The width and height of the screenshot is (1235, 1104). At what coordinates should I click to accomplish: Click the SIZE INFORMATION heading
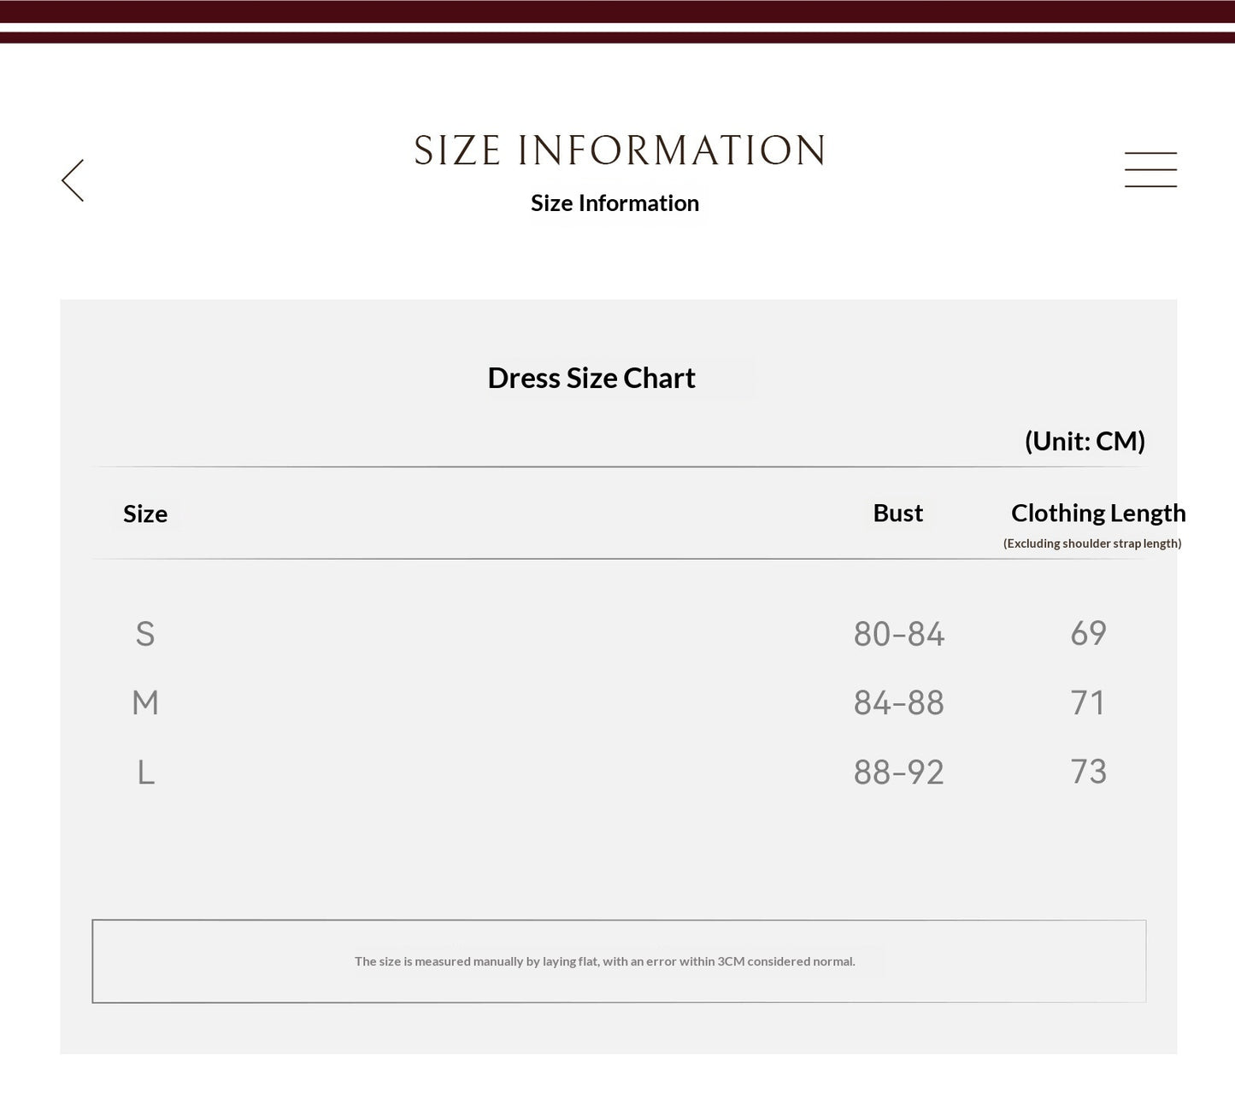pyautogui.click(x=620, y=150)
